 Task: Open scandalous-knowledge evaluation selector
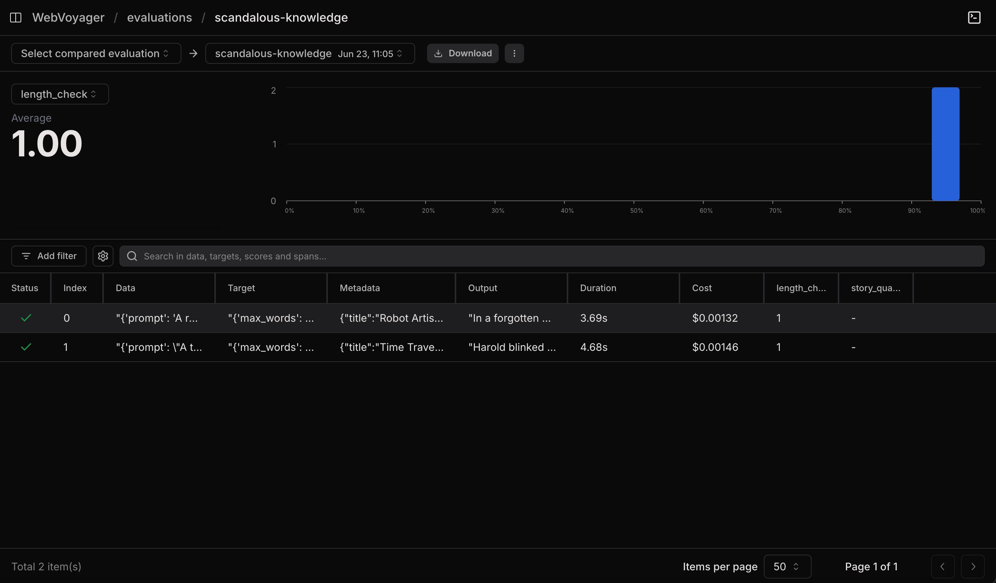click(310, 53)
